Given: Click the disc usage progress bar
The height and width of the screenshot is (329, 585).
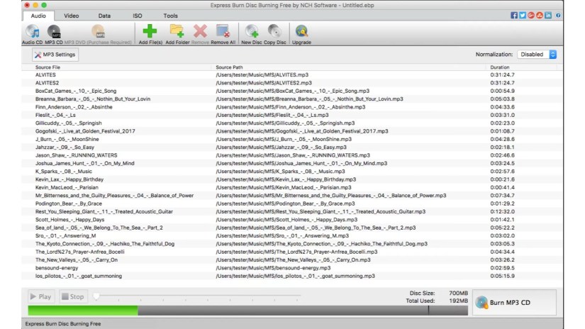Looking at the screenshot, I should point(247,311).
